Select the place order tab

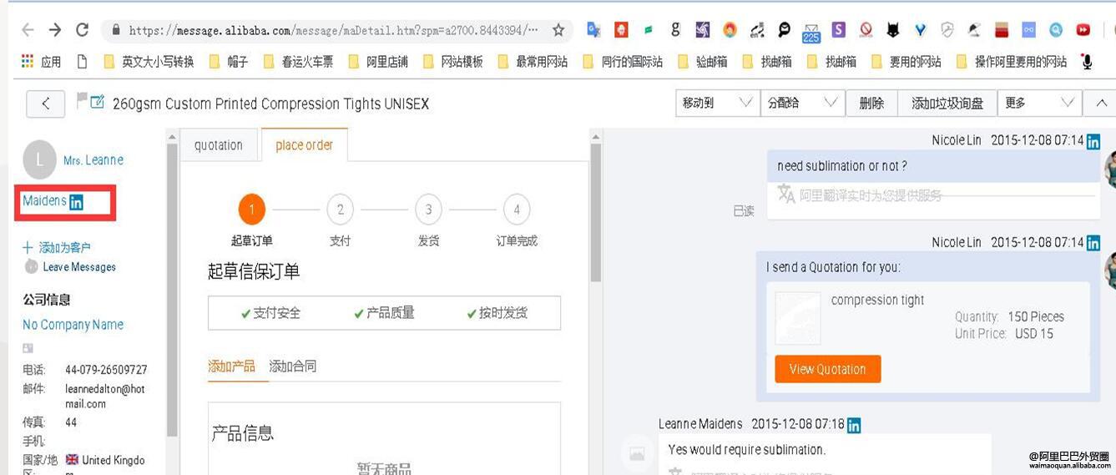coord(304,145)
